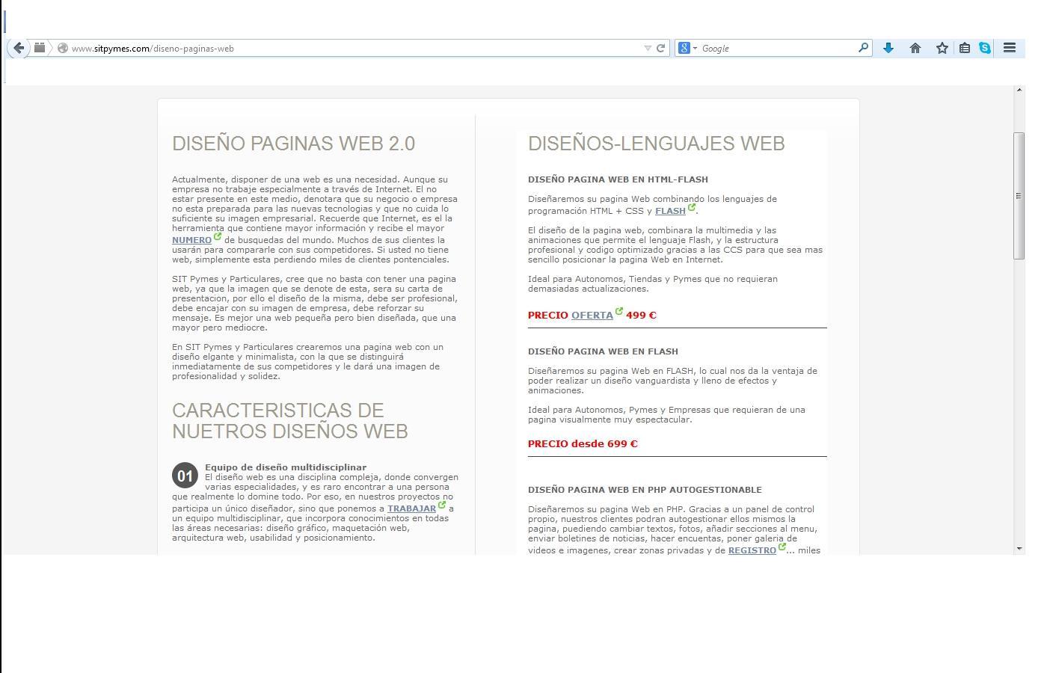Screen dimensions: 1047x673
Task: Open the Firefox hamburger menu
Action: tap(1010, 48)
